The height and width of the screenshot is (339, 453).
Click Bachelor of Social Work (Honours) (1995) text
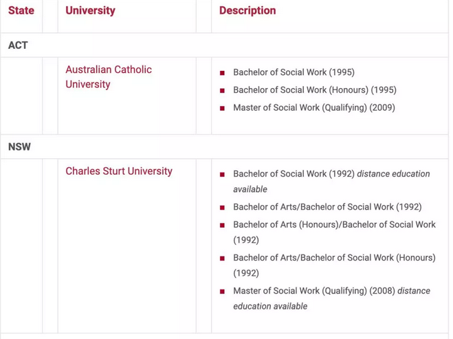tap(314, 90)
